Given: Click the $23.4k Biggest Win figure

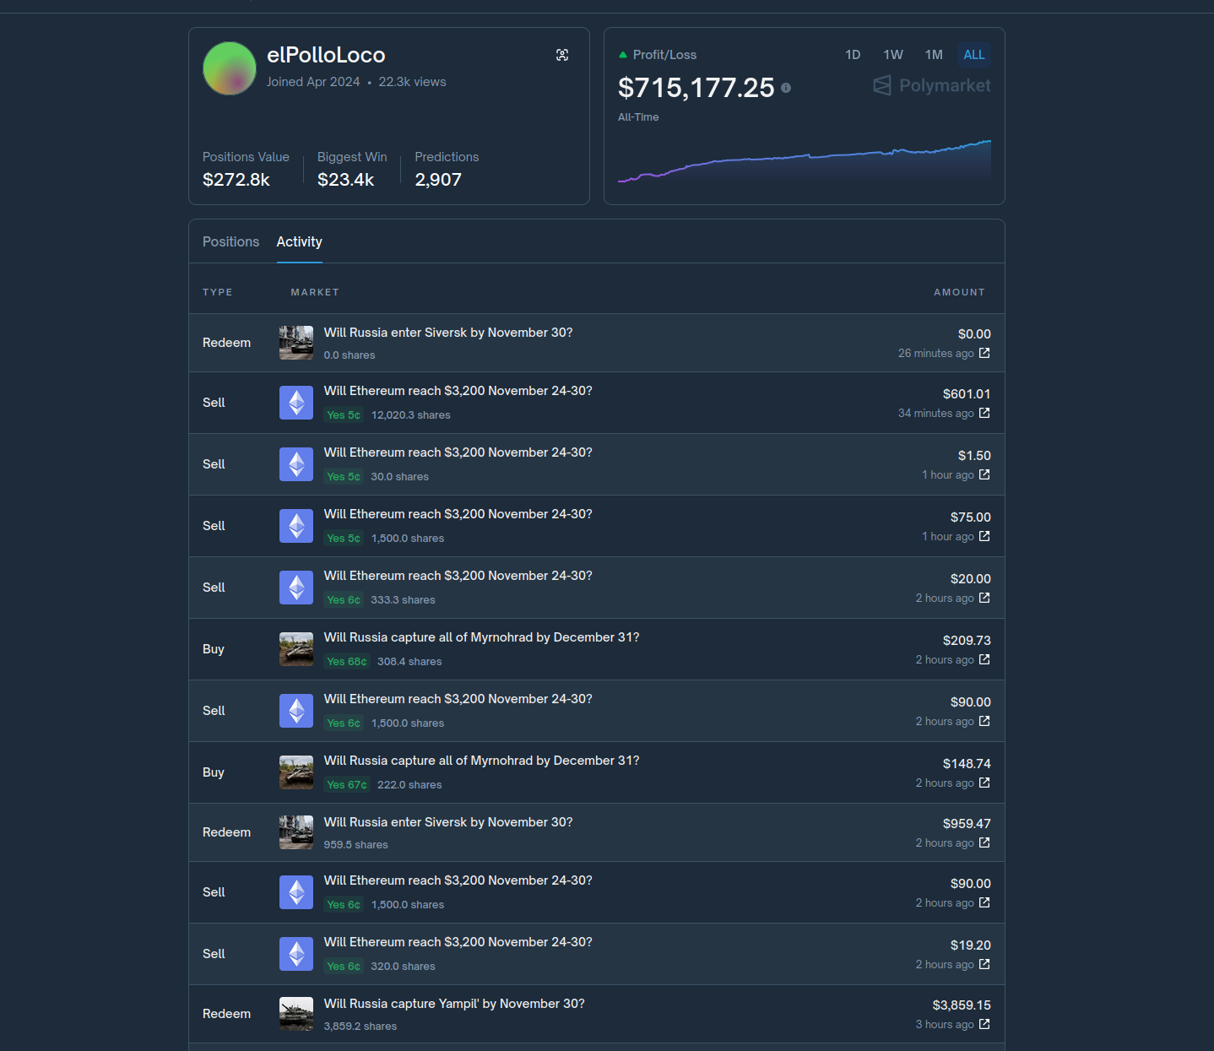Looking at the screenshot, I should pos(346,180).
